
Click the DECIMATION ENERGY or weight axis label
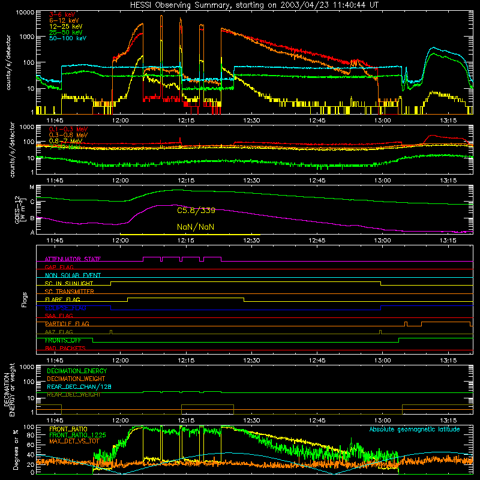pyautogui.click(x=9, y=389)
